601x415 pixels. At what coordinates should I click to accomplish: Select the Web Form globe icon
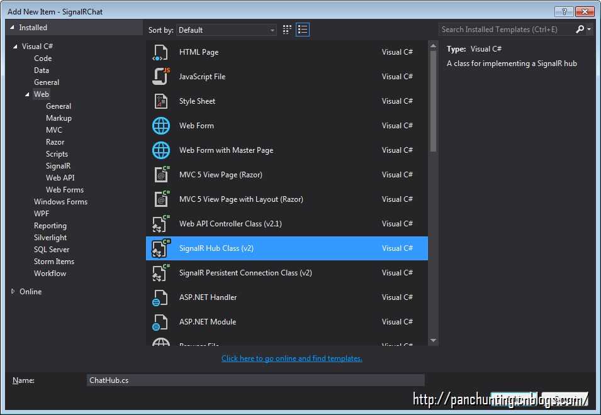[x=160, y=126]
